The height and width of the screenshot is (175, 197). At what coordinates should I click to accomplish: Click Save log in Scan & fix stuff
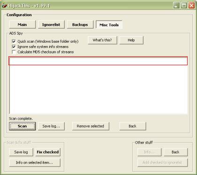pyautogui.click(x=21, y=152)
